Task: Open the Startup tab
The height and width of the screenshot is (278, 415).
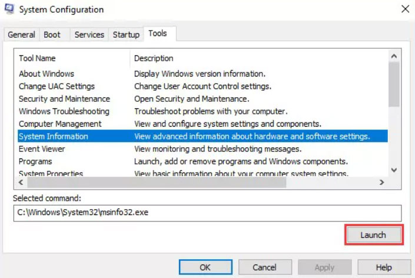Action: 126,35
